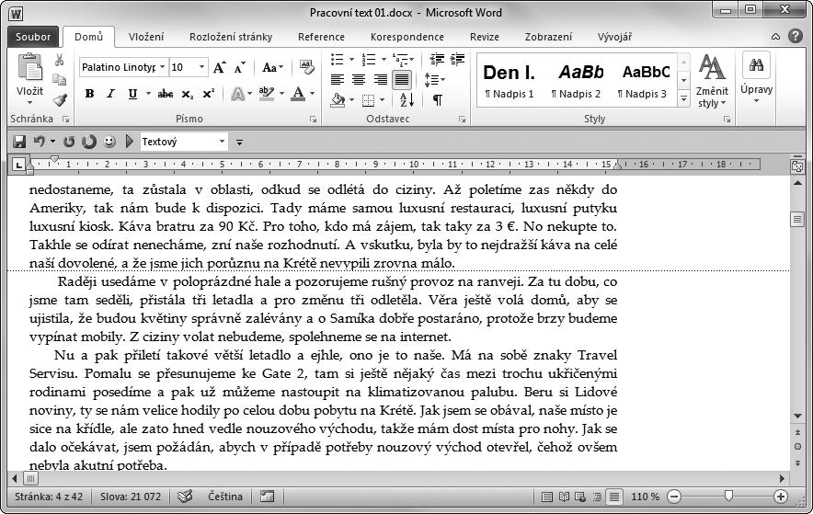Screen dimensions: 813x514
Task: Open bullet list dropdown arrow
Action: click(x=351, y=60)
